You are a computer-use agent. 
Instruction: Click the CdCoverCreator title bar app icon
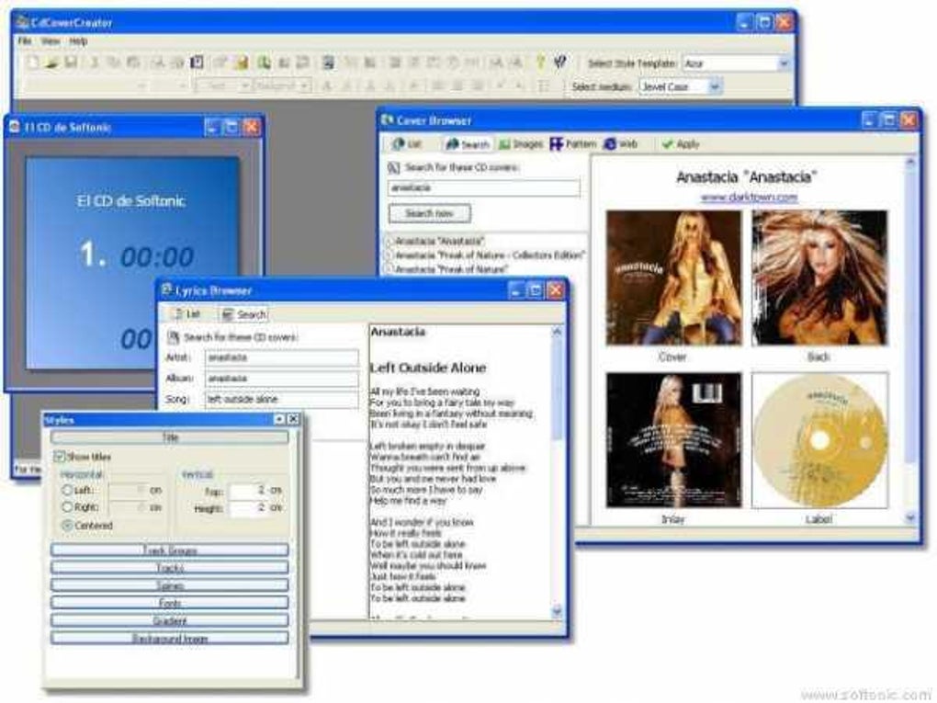23,23
